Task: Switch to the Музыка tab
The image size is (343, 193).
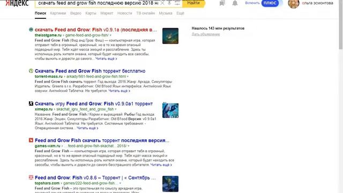Action: pos(166,13)
